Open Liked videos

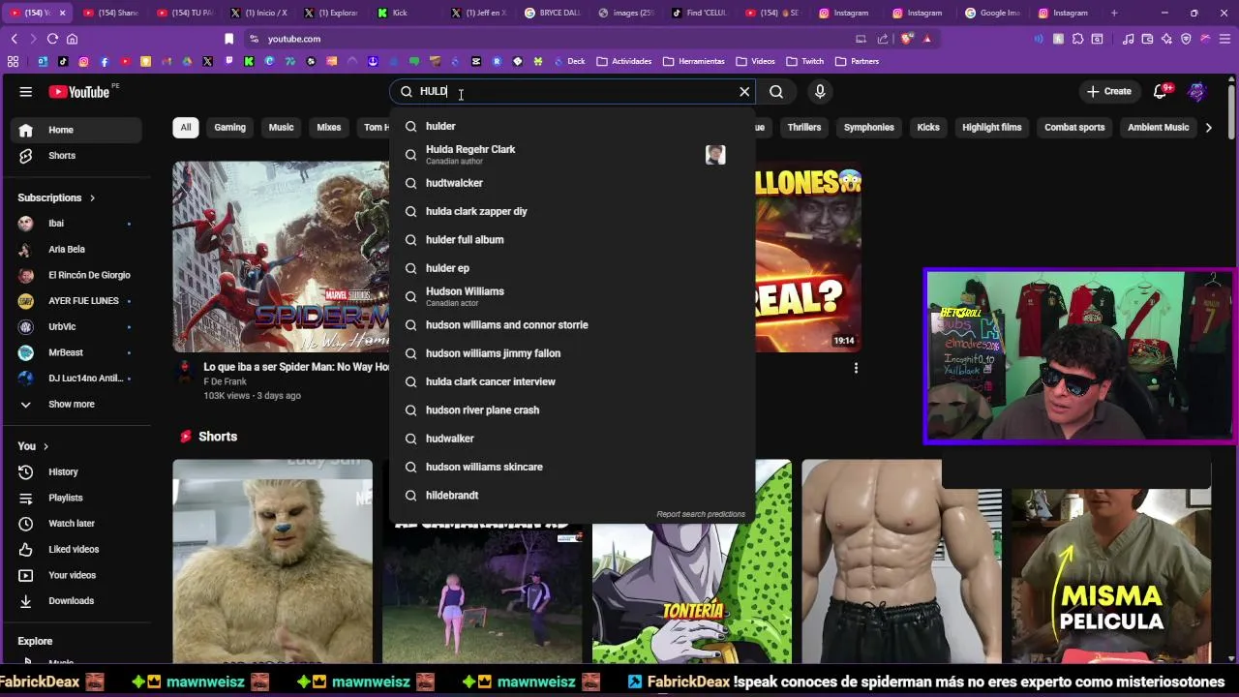tap(77, 550)
